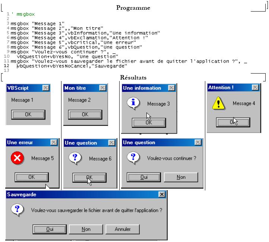Choose Non in the 'Voulez-vous continuer' dialog
Image resolution: width=269 pixels, height=242 pixels.
point(181,177)
